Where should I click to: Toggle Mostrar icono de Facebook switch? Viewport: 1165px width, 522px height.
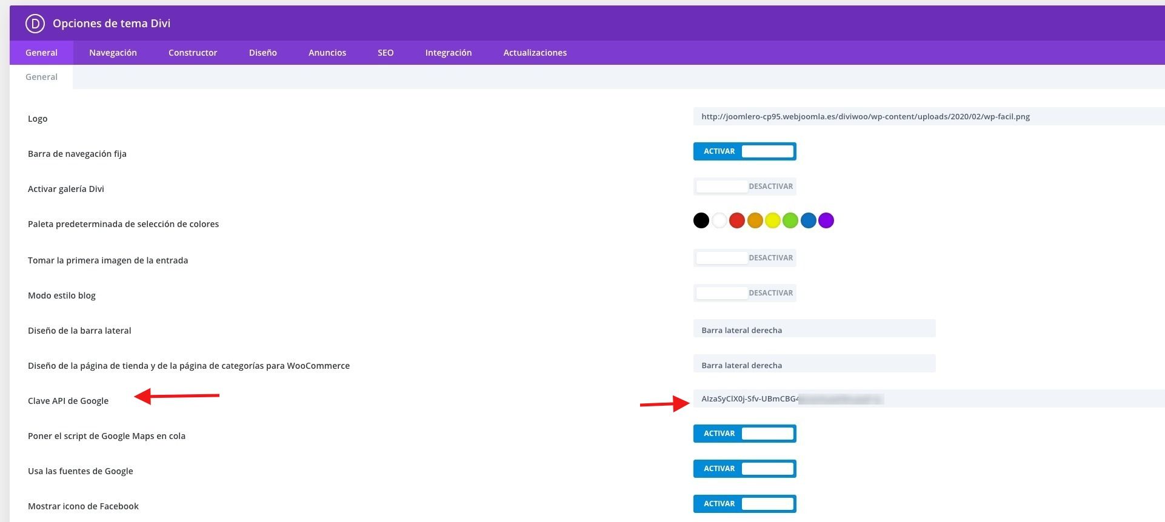[745, 504]
